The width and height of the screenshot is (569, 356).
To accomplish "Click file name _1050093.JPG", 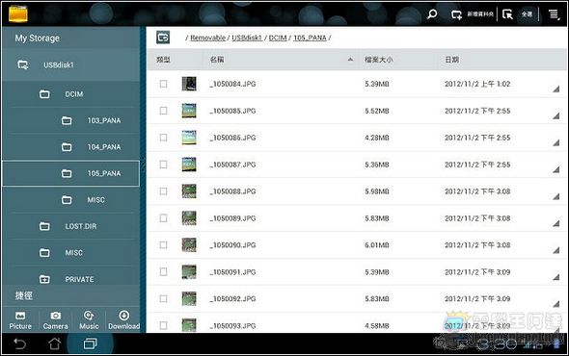I will (x=232, y=325).
